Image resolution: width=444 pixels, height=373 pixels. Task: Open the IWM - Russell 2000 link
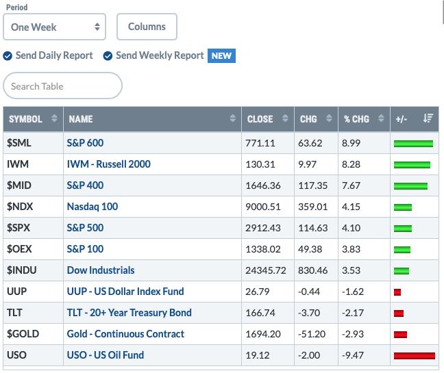109,164
